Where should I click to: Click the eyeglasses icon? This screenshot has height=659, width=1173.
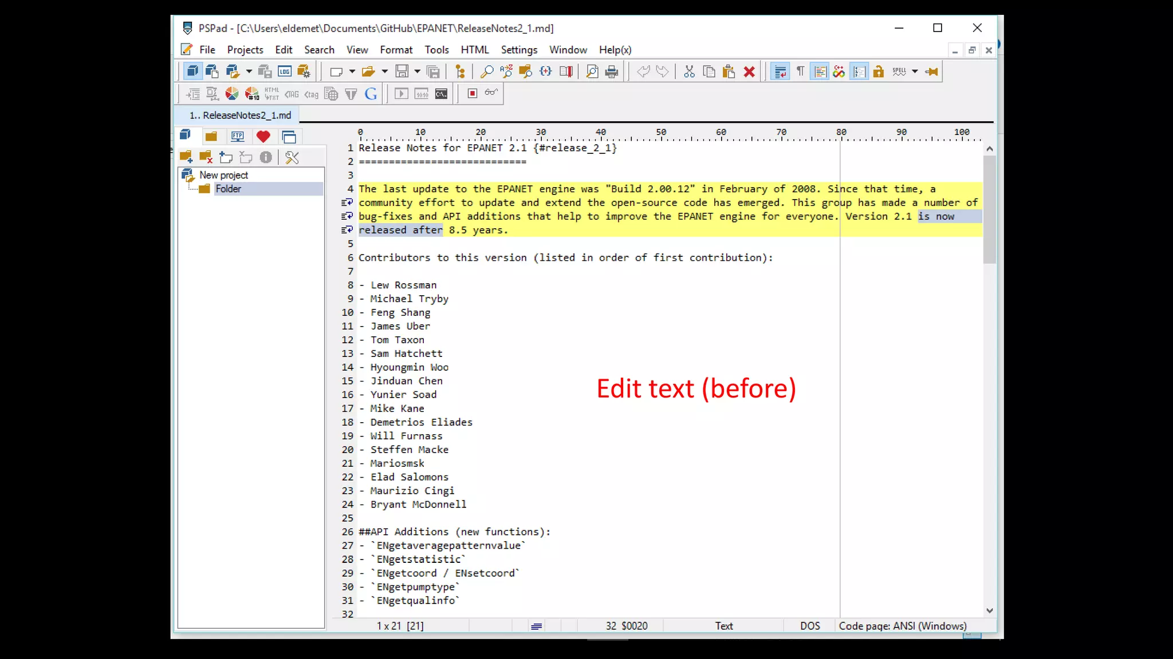pyautogui.click(x=491, y=93)
